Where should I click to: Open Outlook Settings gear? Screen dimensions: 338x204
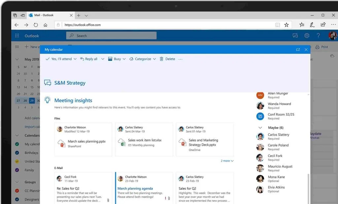pyautogui.click(x=307, y=36)
